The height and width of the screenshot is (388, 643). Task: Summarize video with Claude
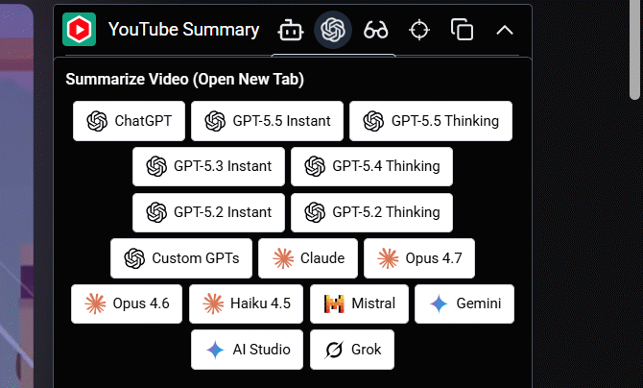click(308, 258)
